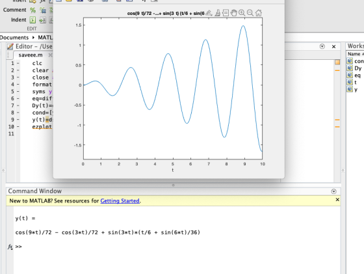Click the percent comment icon
The height and width of the screenshot is (274, 364).
coord(32,10)
